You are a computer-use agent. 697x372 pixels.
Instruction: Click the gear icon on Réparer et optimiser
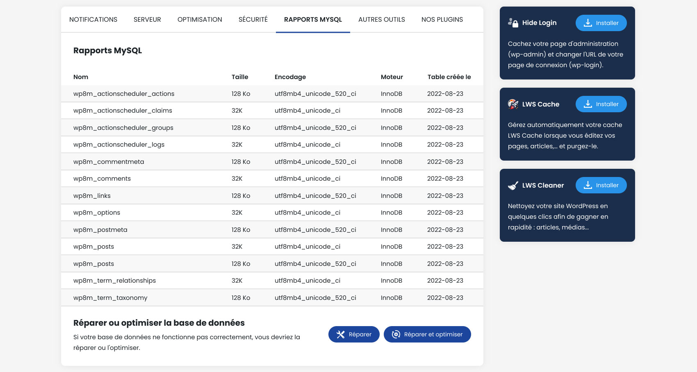396,334
